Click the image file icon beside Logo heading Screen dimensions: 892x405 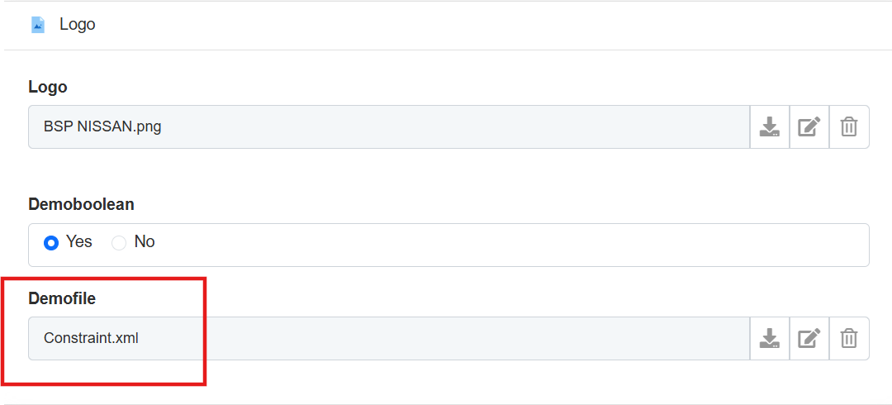click(x=38, y=25)
